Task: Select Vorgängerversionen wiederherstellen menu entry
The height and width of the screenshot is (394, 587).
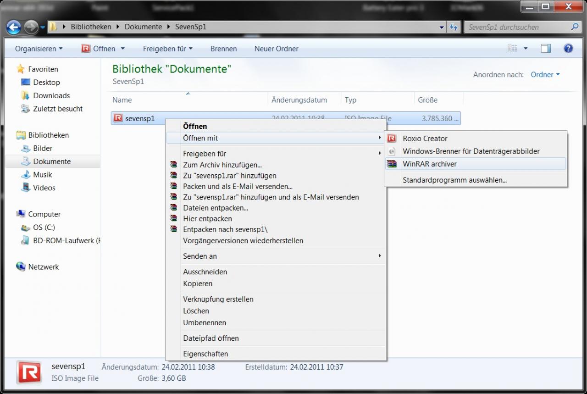Action: click(276, 240)
